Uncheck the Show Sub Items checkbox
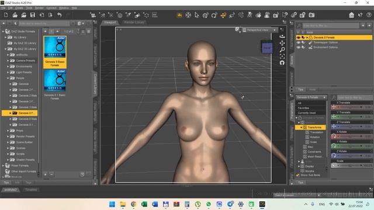 click(297, 175)
